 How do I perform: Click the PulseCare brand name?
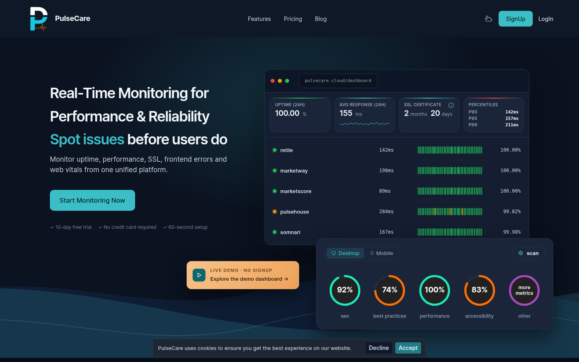point(73,19)
